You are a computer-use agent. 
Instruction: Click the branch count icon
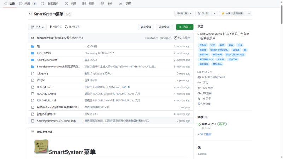point(51,27)
